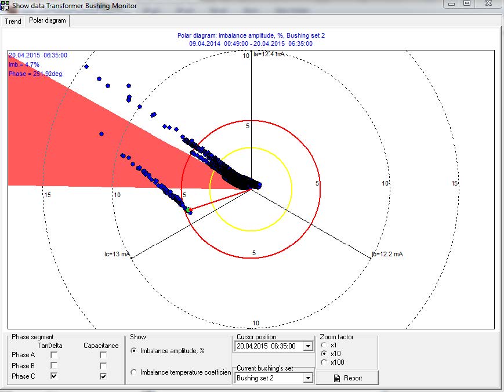Screen dimensions: 504x392
Task: Select the Imbalance temperature coefficient radio button
Action: point(133,372)
